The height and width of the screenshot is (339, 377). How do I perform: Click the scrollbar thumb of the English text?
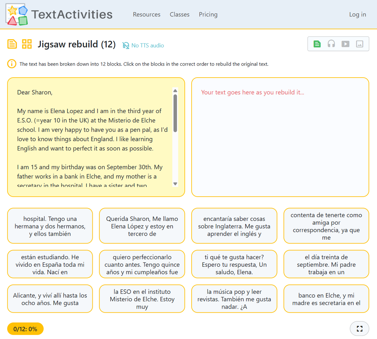click(x=175, y=113)
